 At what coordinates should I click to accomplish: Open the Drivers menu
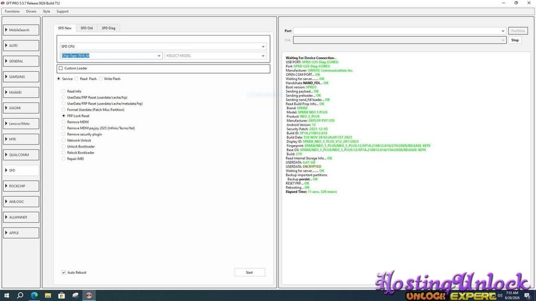click(x=31, y=11)
